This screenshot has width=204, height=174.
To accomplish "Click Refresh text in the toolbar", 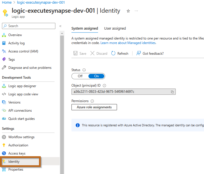I will click(x=123, y=54).
